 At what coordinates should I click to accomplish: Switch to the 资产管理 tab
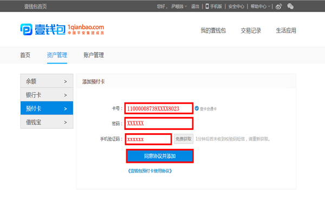[57, 55]
